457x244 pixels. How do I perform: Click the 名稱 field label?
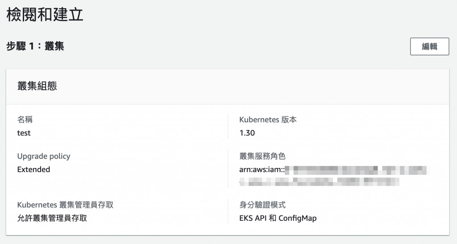[x=25, y=120]
